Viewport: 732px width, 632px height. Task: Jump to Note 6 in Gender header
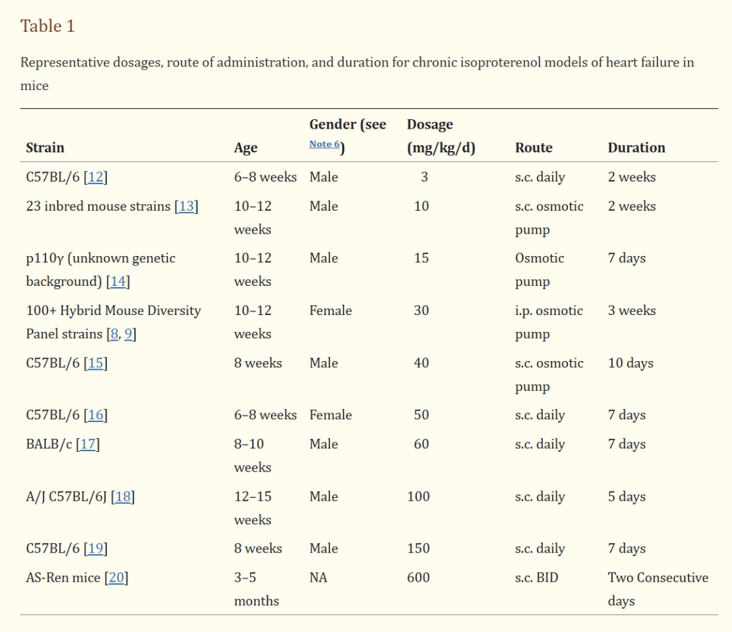point(325,144)
